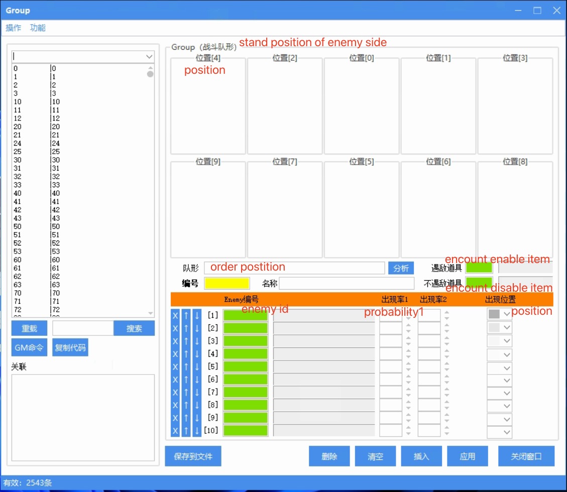The width and height of the screenshot is (567, 492).
Task: Move enemy row [10] up
Action: pyautogui.click(x=186, y=431)
